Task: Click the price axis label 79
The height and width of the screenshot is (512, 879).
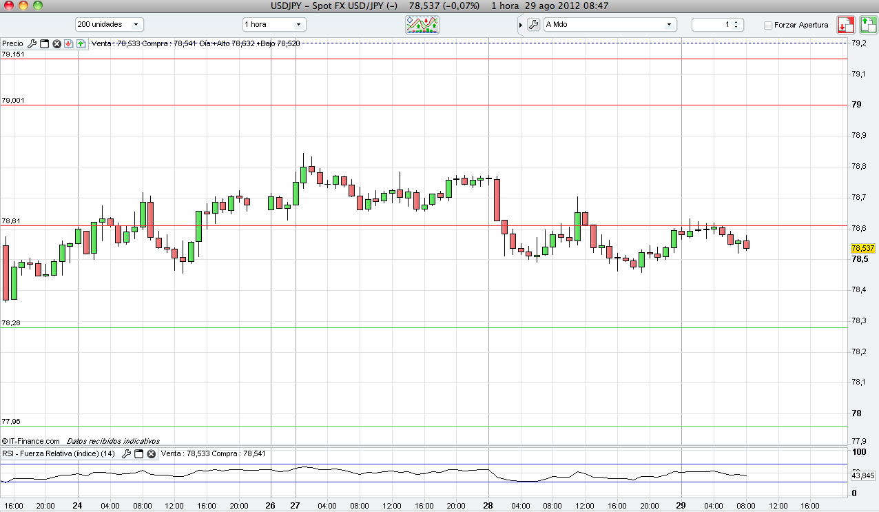Action: pos(856,105)
